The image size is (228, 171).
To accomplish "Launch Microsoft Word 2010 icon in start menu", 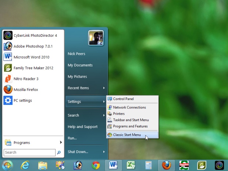I will [8, 57].
